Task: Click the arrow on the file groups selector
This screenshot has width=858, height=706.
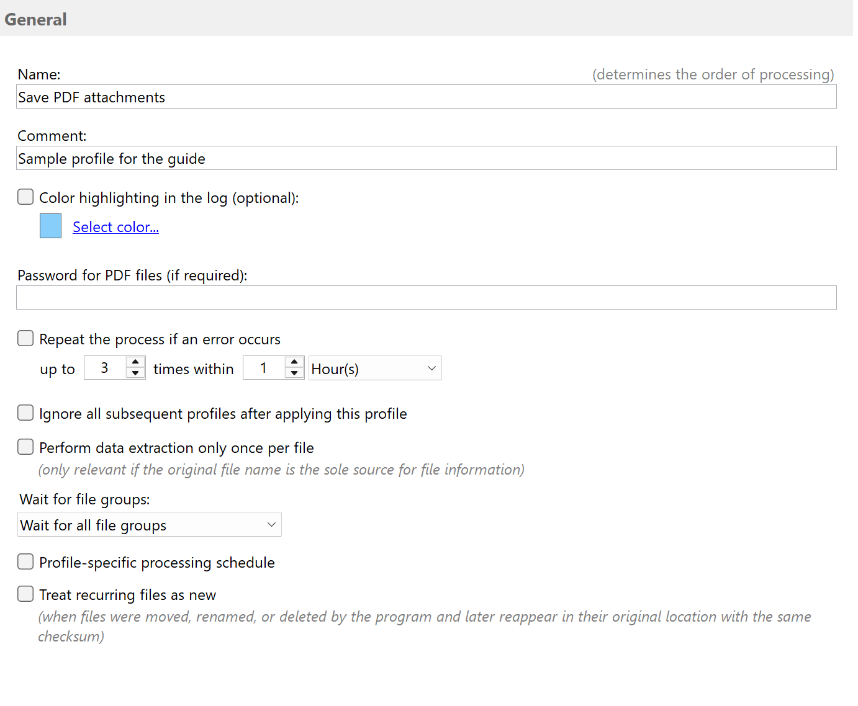Action: 271,524
